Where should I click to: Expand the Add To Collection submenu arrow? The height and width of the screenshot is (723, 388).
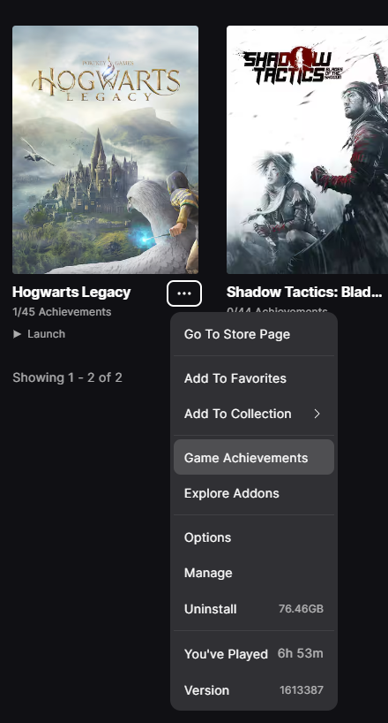(317, 414)
